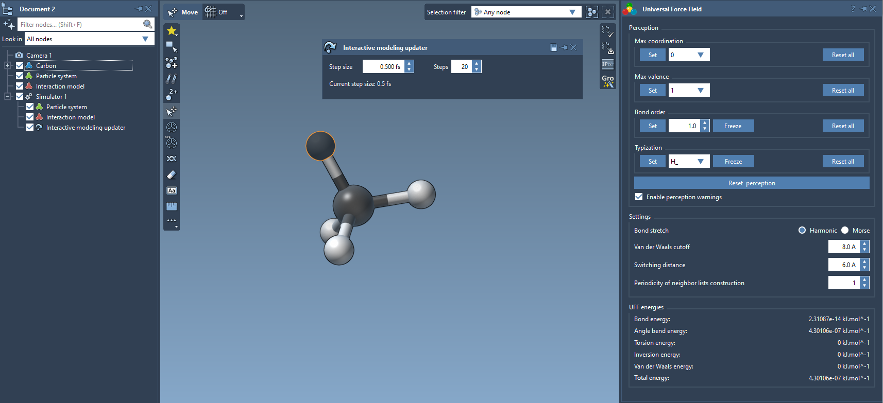This screenshot has width=883, height=403.
Task: Select the Morse bond stretch option
Action: click(845, 231)
